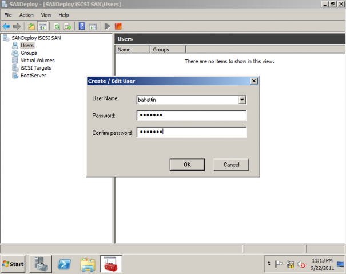
Task: Focus the Password input field
Action: (192, 115)
